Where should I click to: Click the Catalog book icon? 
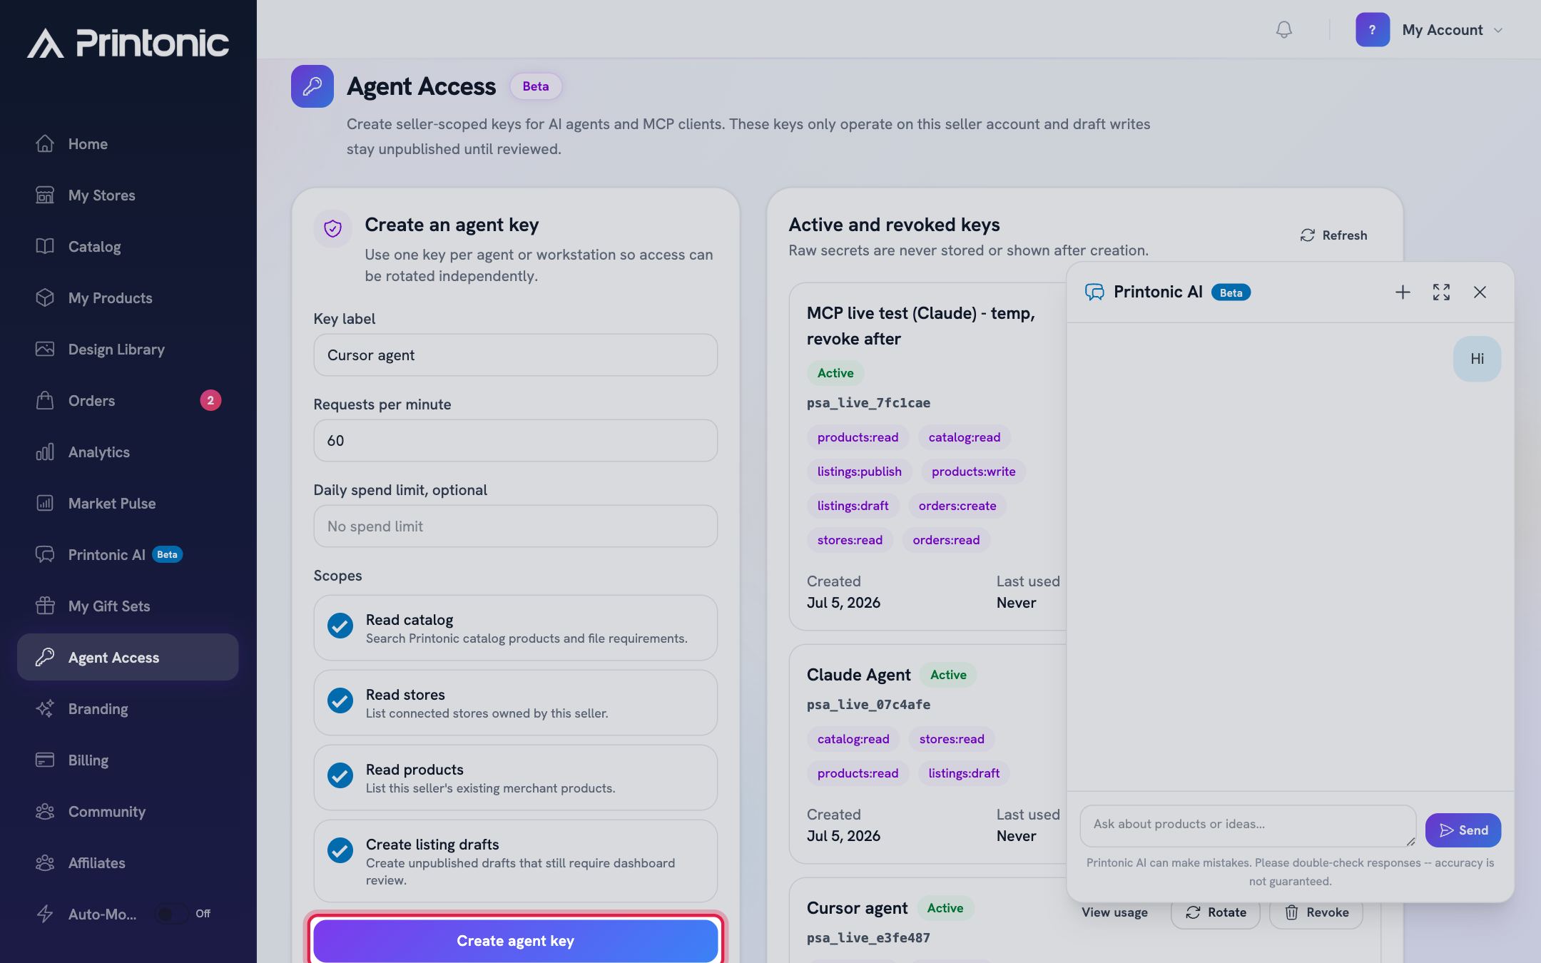[45, 246]
